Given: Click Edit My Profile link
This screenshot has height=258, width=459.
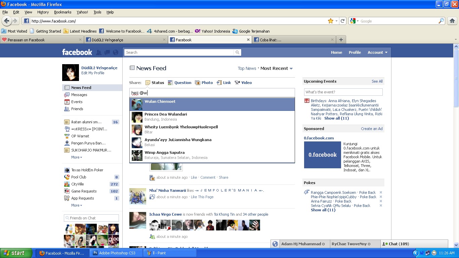Looking at the screenshot, I should 93,73.
